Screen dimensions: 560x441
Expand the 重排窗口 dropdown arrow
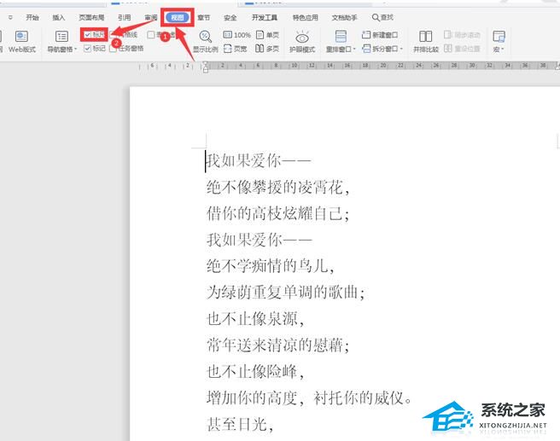(354, 49)
